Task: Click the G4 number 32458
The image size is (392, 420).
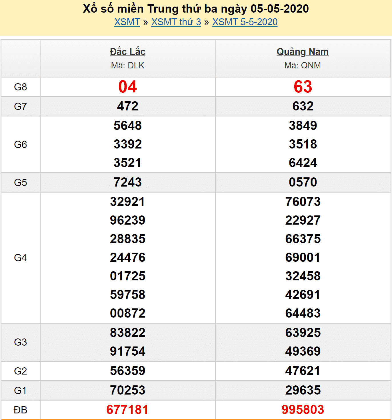Action: 303,276
